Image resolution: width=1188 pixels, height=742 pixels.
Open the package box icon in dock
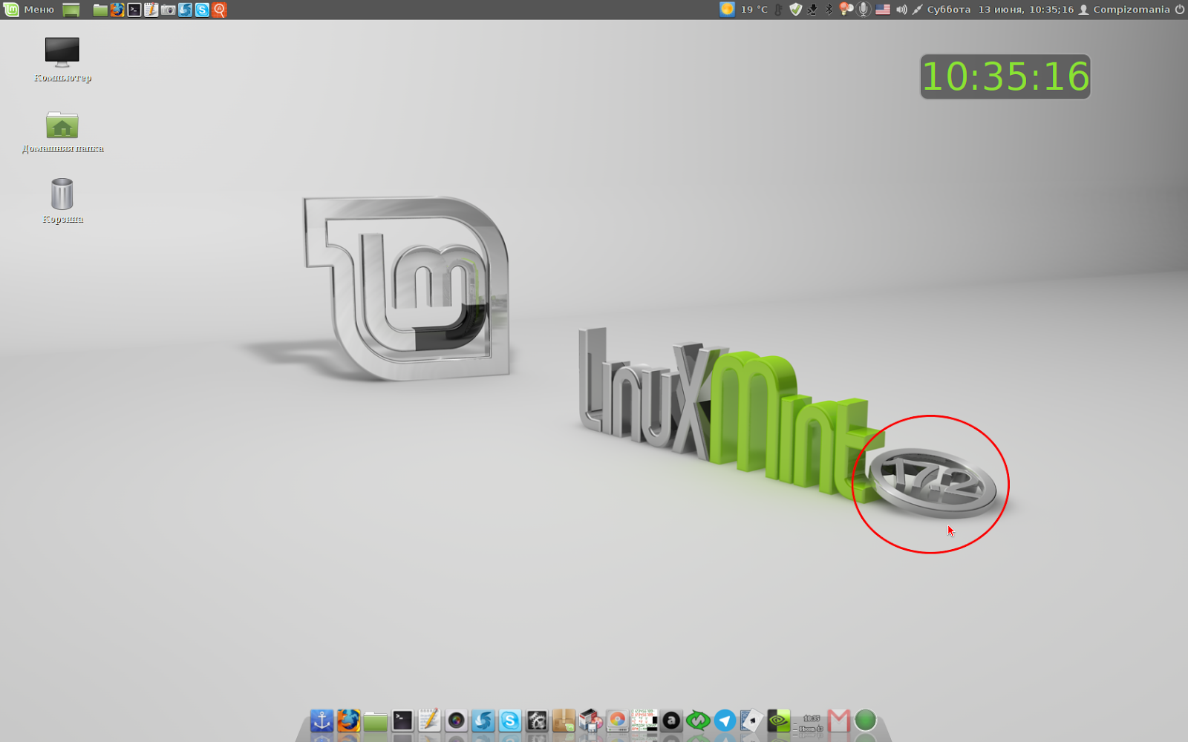[x=564, y=720]
